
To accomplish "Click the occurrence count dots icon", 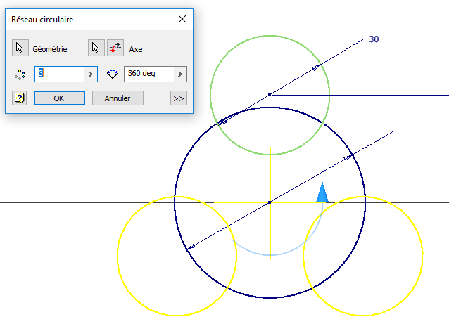I will point(20,74).
